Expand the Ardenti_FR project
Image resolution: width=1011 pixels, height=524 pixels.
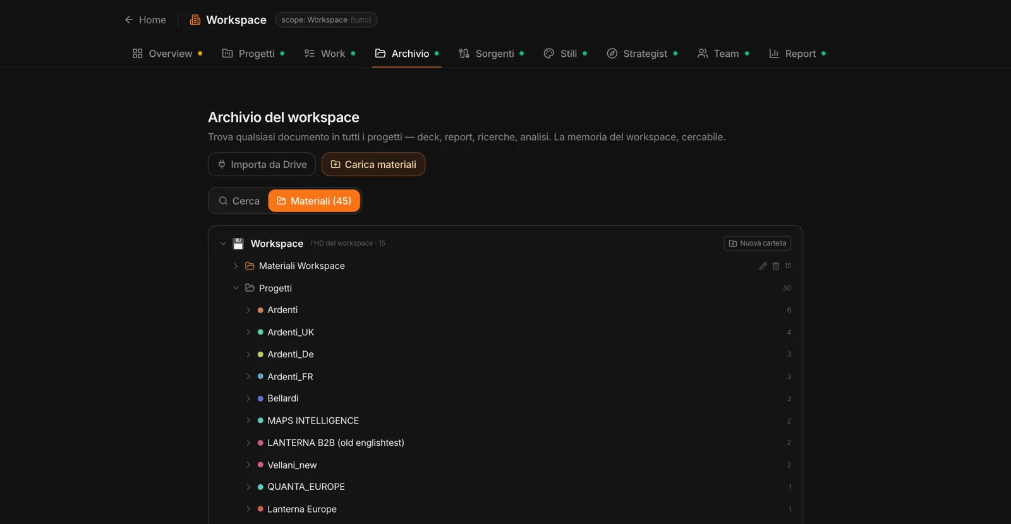[x=248, y=376]
